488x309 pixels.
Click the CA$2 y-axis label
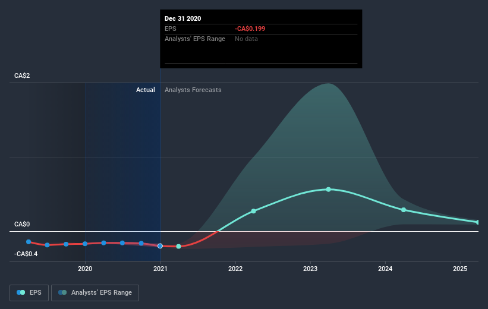pos(22,75)
